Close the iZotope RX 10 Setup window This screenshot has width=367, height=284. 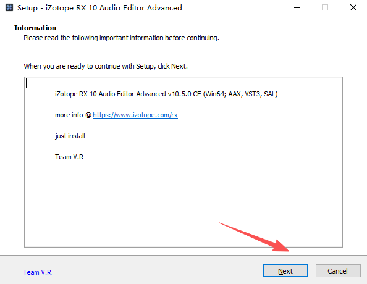click(353, 8)
